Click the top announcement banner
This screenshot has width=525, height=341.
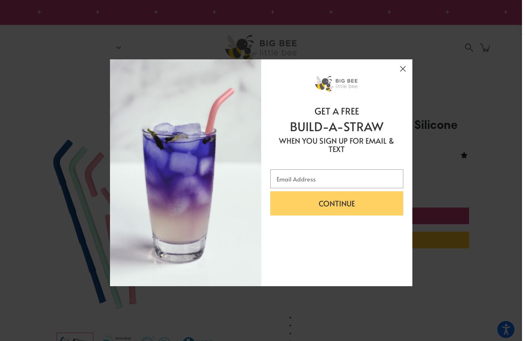261,12
